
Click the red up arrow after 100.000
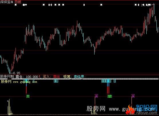pos(40,77)
